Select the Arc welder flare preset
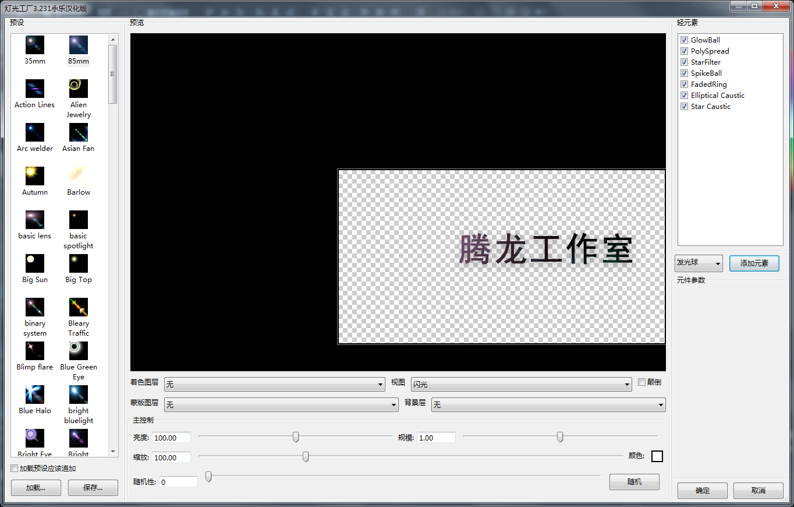Image resolution: width=794 pixels, height=507 pixels. coord(34,131)
